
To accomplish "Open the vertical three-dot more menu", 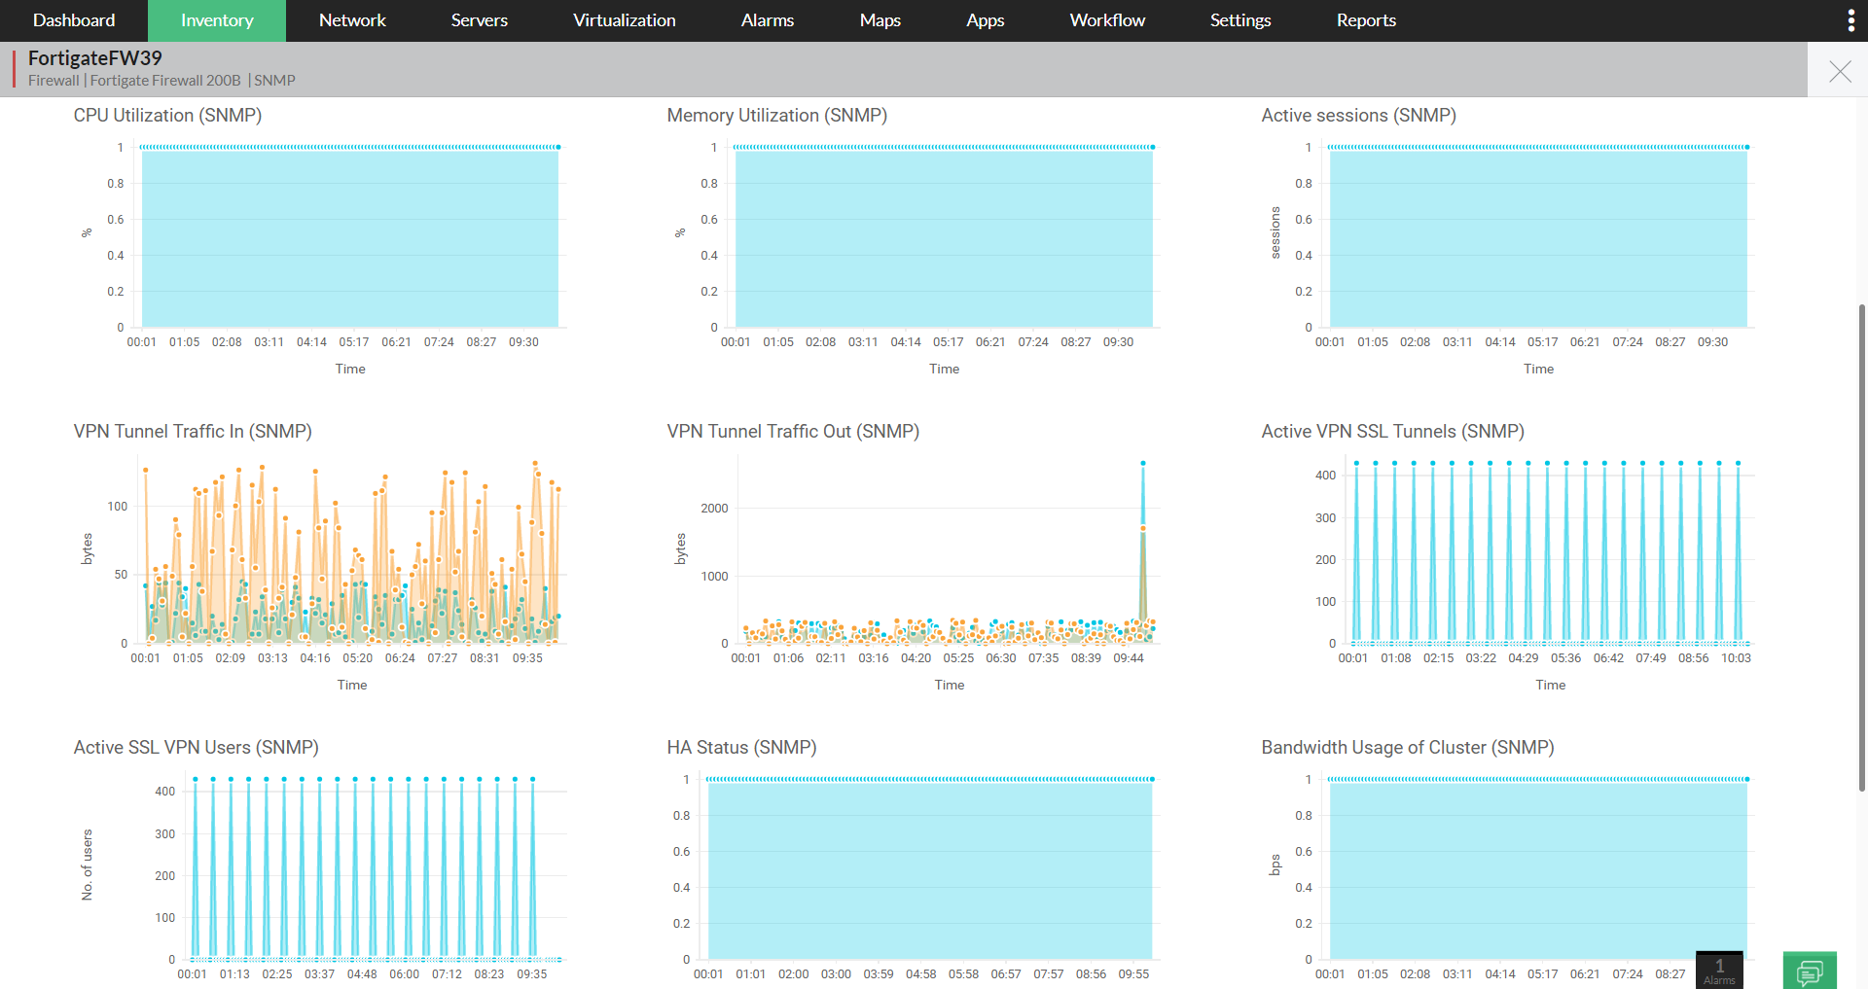I will pyautogui.click(x=1850, y=20).
